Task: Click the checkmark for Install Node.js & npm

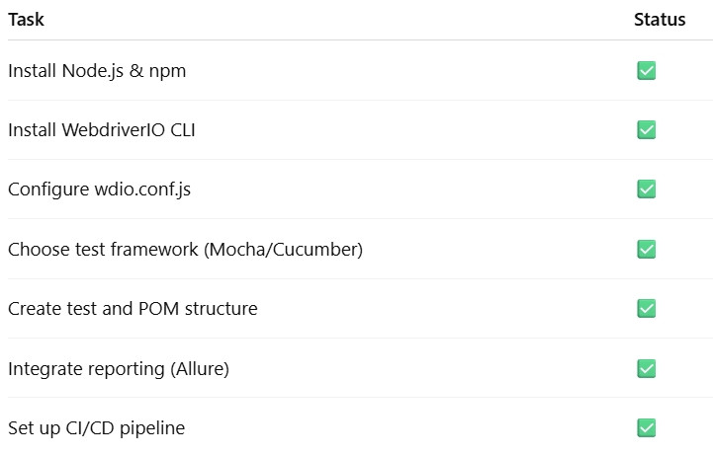Action: point(646,71)
